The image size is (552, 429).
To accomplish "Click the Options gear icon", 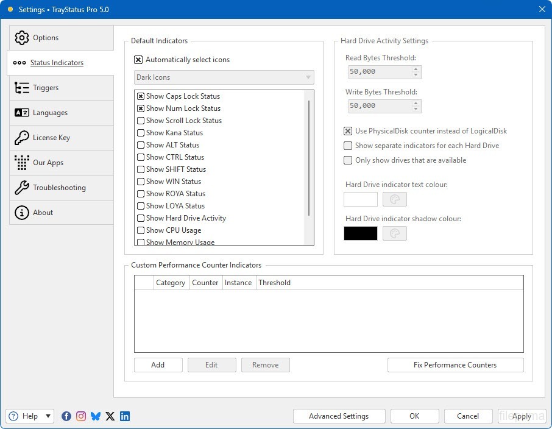I will [22, 38].
